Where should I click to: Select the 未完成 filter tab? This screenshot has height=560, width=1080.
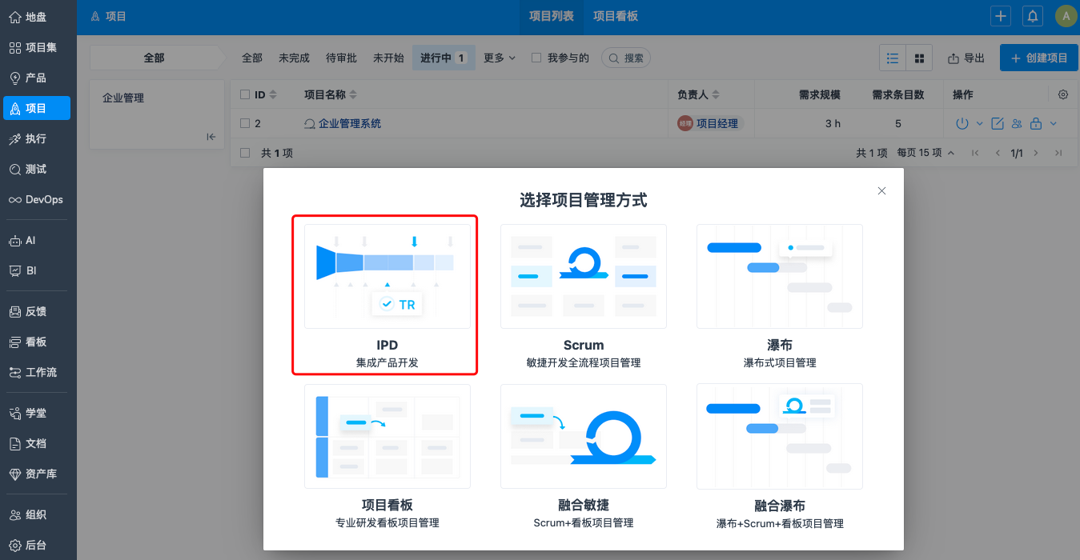point(294,58)
